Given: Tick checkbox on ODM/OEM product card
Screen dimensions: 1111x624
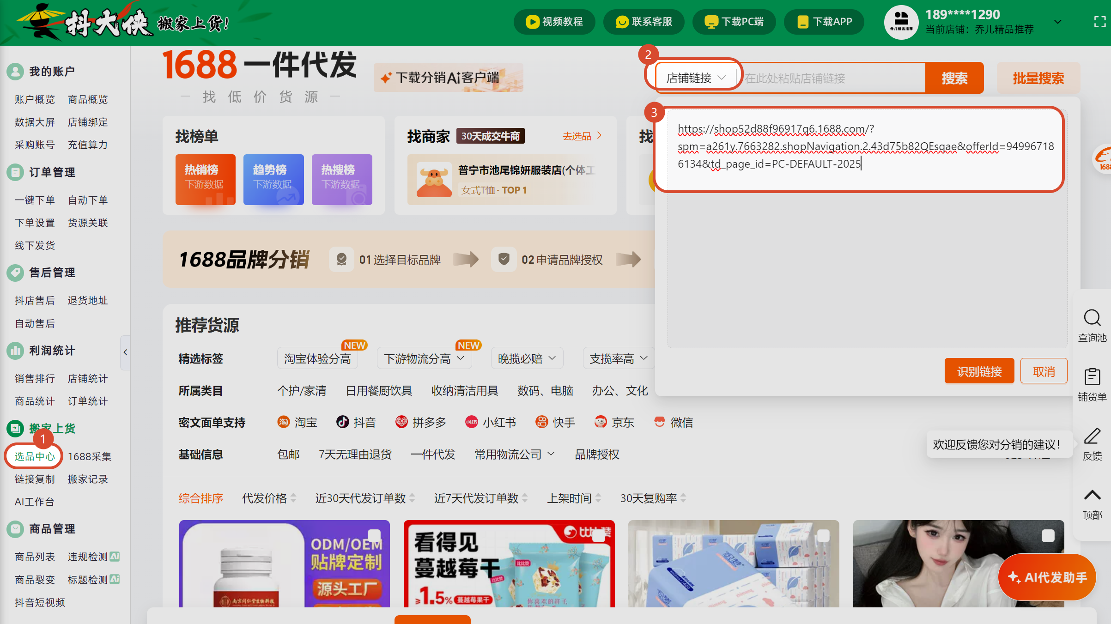Looking at the screenshot, I should (374, 536).
